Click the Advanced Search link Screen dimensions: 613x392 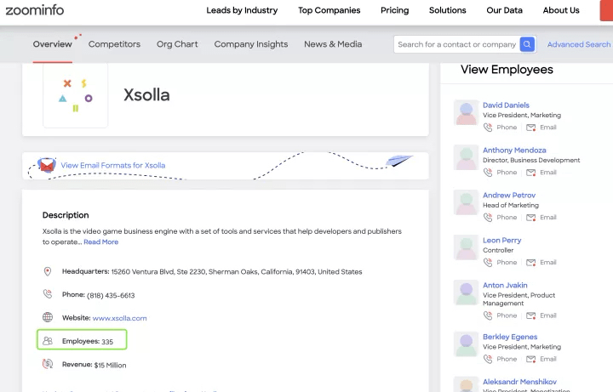click(x=578, y=44)
